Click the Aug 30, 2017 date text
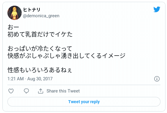This screenshot has height=113, width=167. (x=40, y=79)
